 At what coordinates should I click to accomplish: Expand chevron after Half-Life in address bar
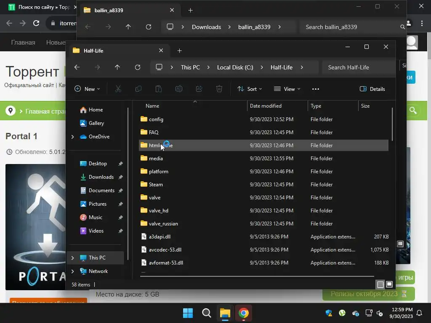(x=302, y=67)
